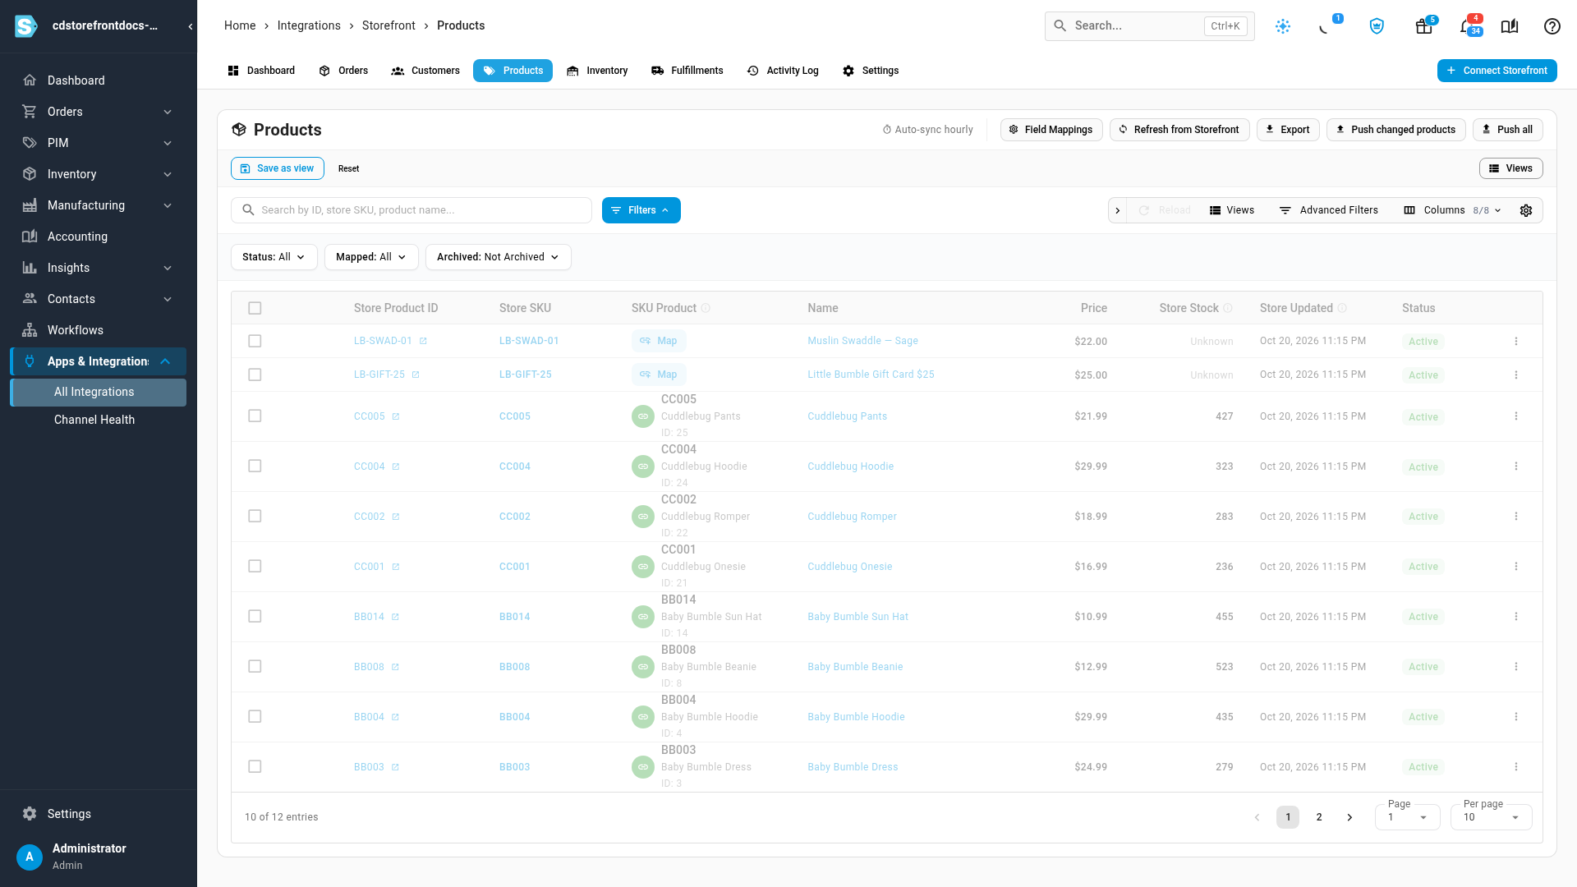1577x887 pixels.
Task: Open row actions menu for Baby Bumble Dress
Action: point(1516,767)
